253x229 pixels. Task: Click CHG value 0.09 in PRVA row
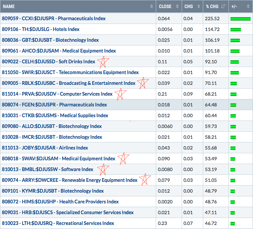point(188,94)
